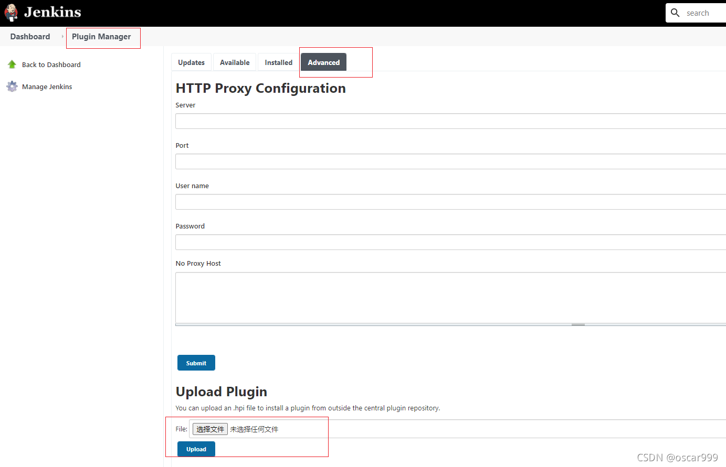Click the User name field label
Screen dimensions: 726x467
[192, 186]
